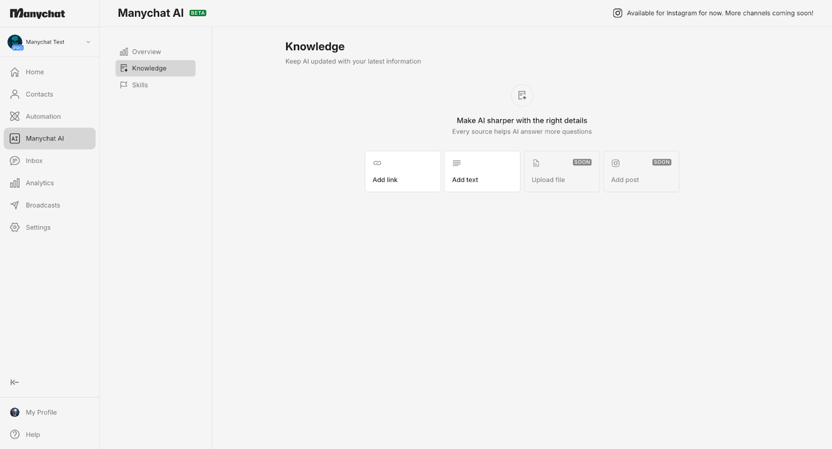This screenshot has height=449, width=832.
Task: Click the Help question mark icon
Action: tap(15, 434)
